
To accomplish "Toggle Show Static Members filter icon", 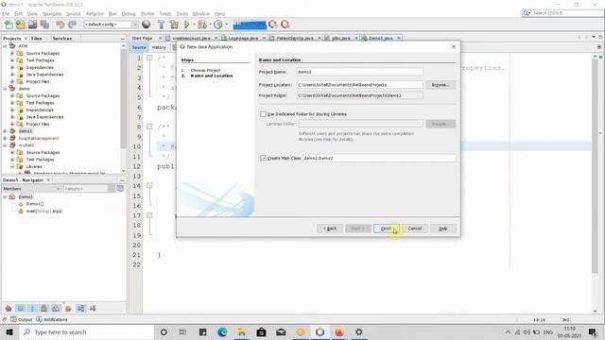I will [32, 309].
